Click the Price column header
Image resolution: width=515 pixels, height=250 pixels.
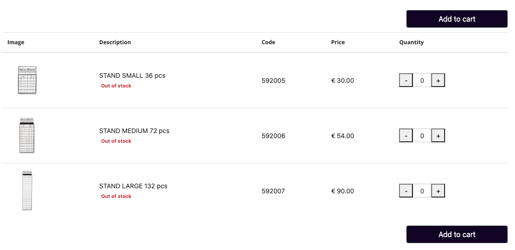pos(338,42)
